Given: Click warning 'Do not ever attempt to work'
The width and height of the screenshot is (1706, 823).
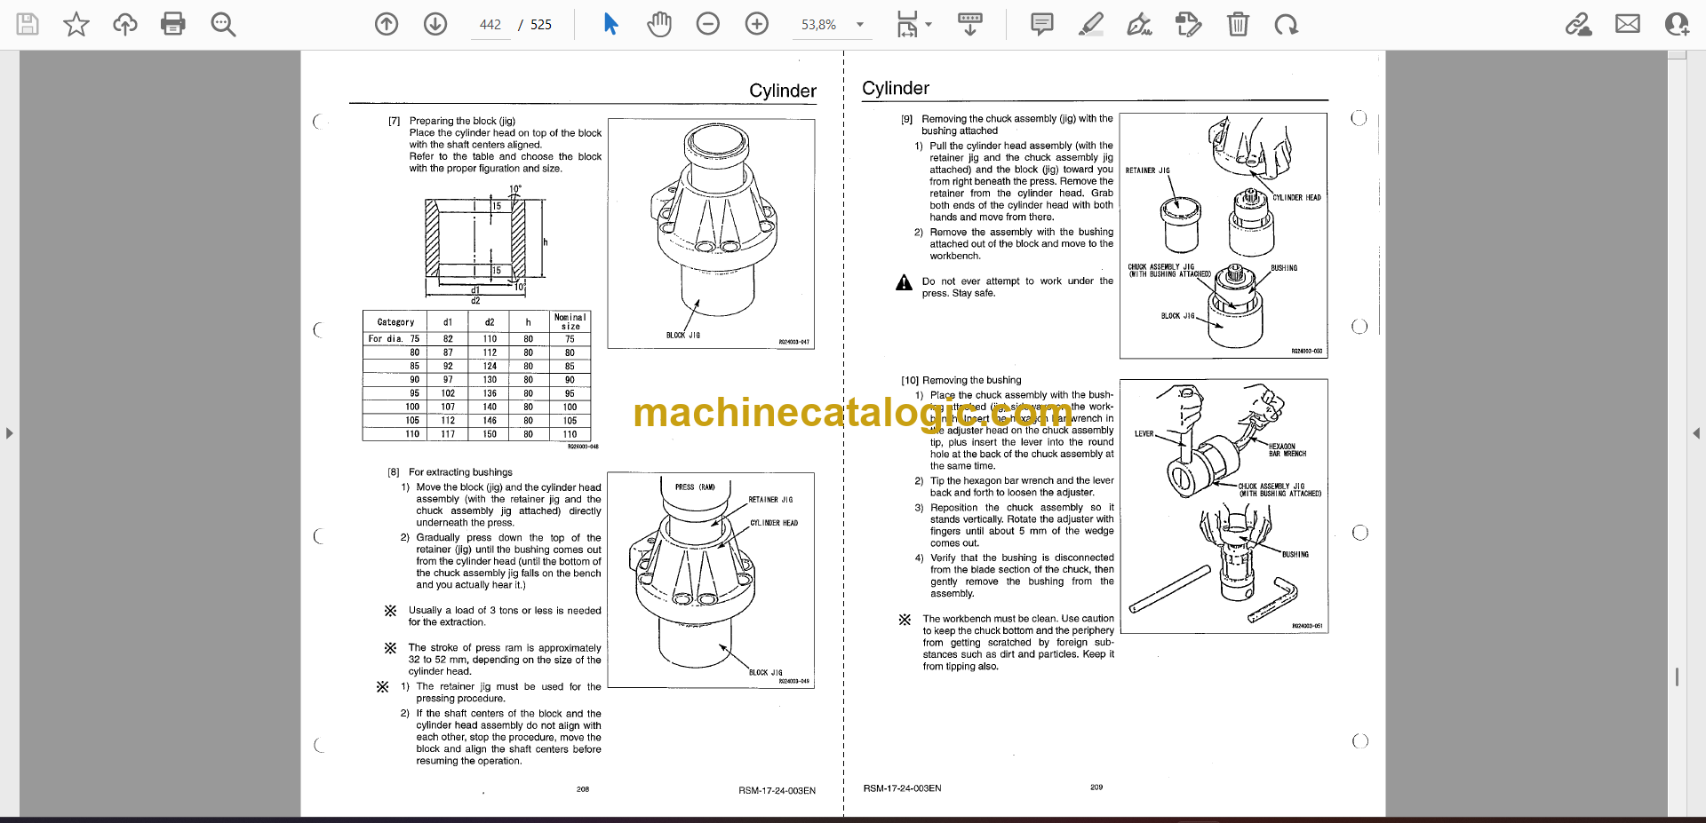Looking at the screenshot, I should click(x=1017, y=287).
